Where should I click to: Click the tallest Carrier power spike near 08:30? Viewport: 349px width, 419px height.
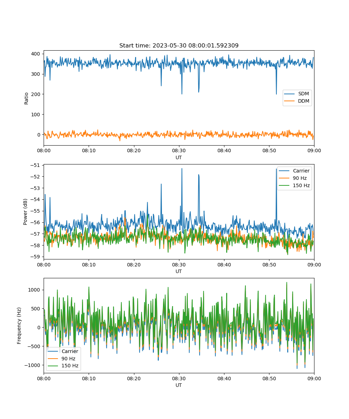pos(182,169)
